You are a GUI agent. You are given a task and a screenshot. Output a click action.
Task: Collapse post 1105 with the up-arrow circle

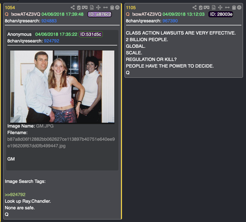tap(239, 7)
